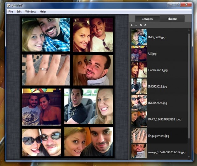Click the IMG_6408.jpg file name
This screenshot has height=166, width=197.
pyautogui.click(x=157, y=37)
